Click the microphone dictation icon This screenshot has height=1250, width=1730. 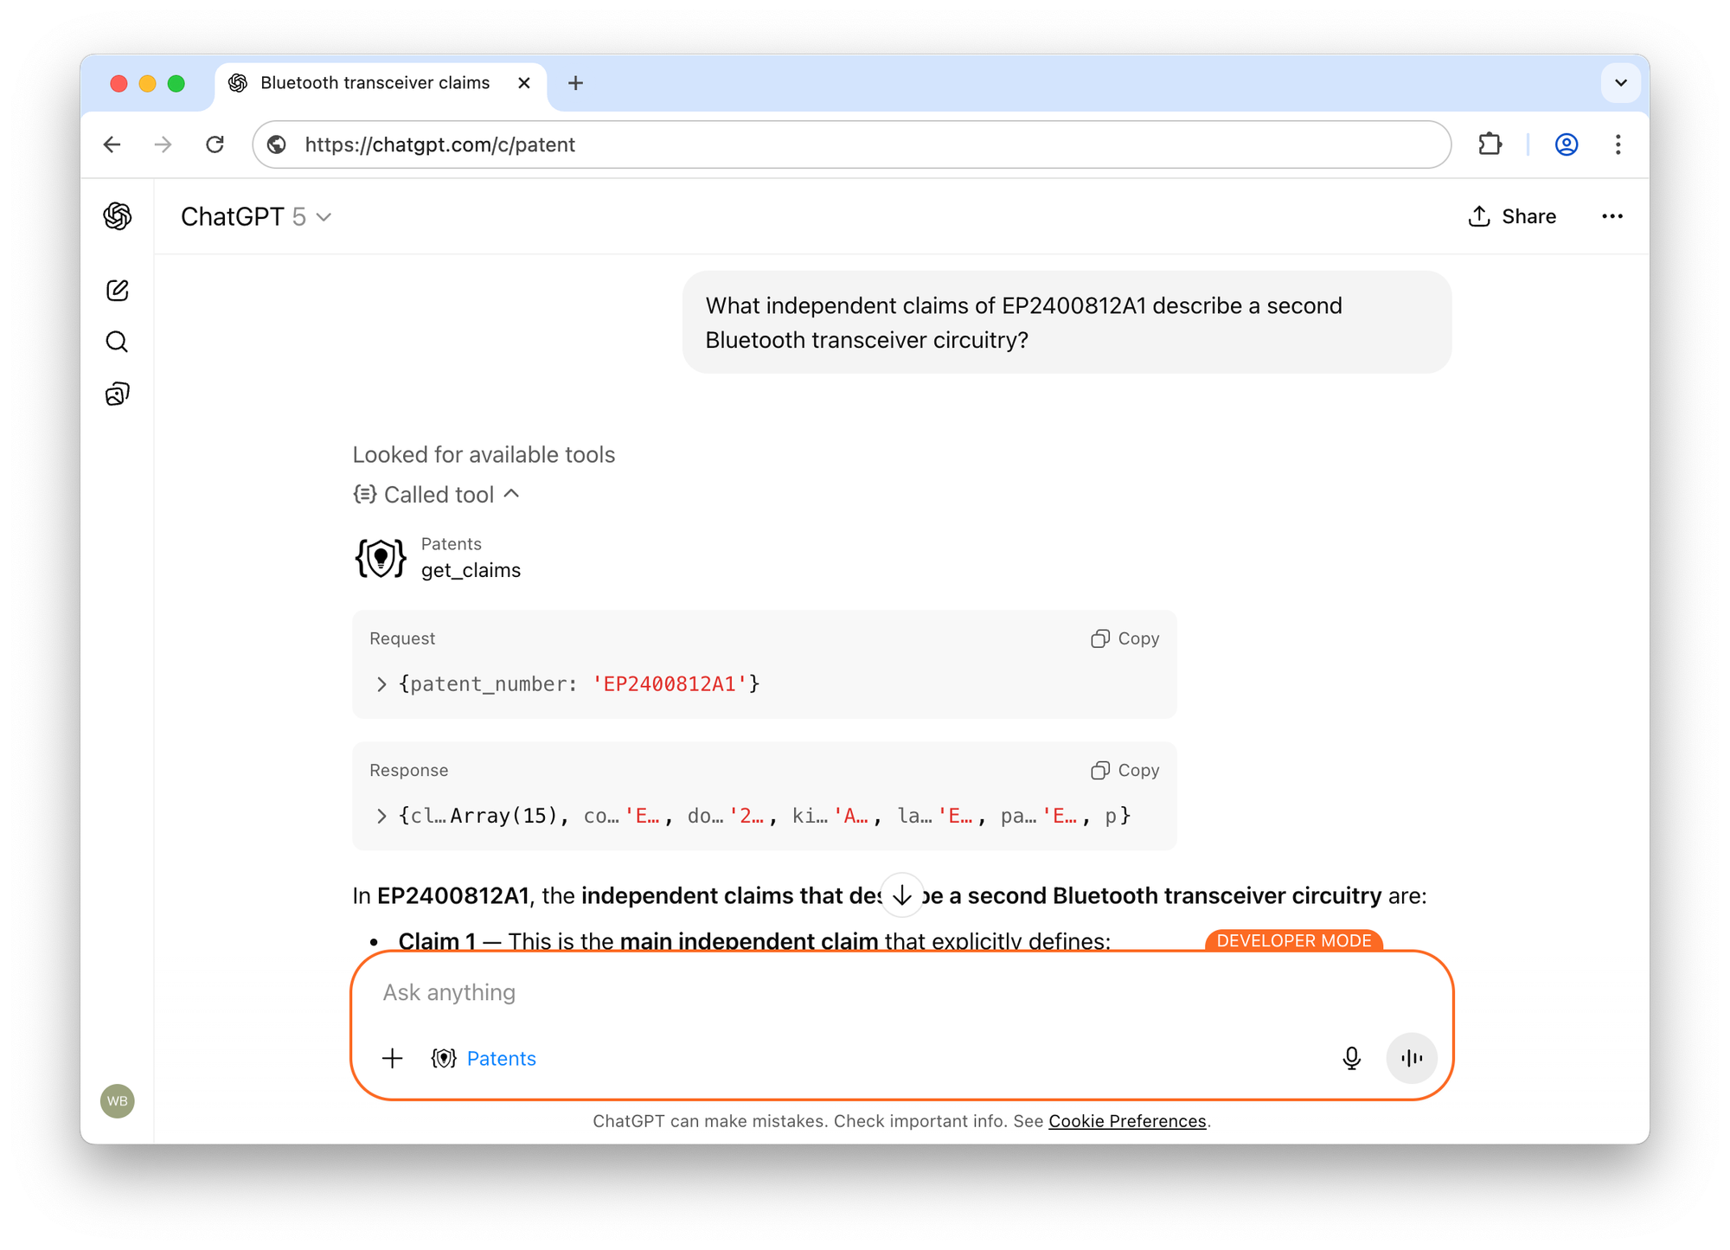1351,1058
